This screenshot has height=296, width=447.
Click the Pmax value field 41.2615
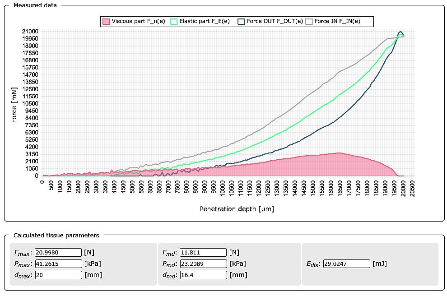[58, 264]
